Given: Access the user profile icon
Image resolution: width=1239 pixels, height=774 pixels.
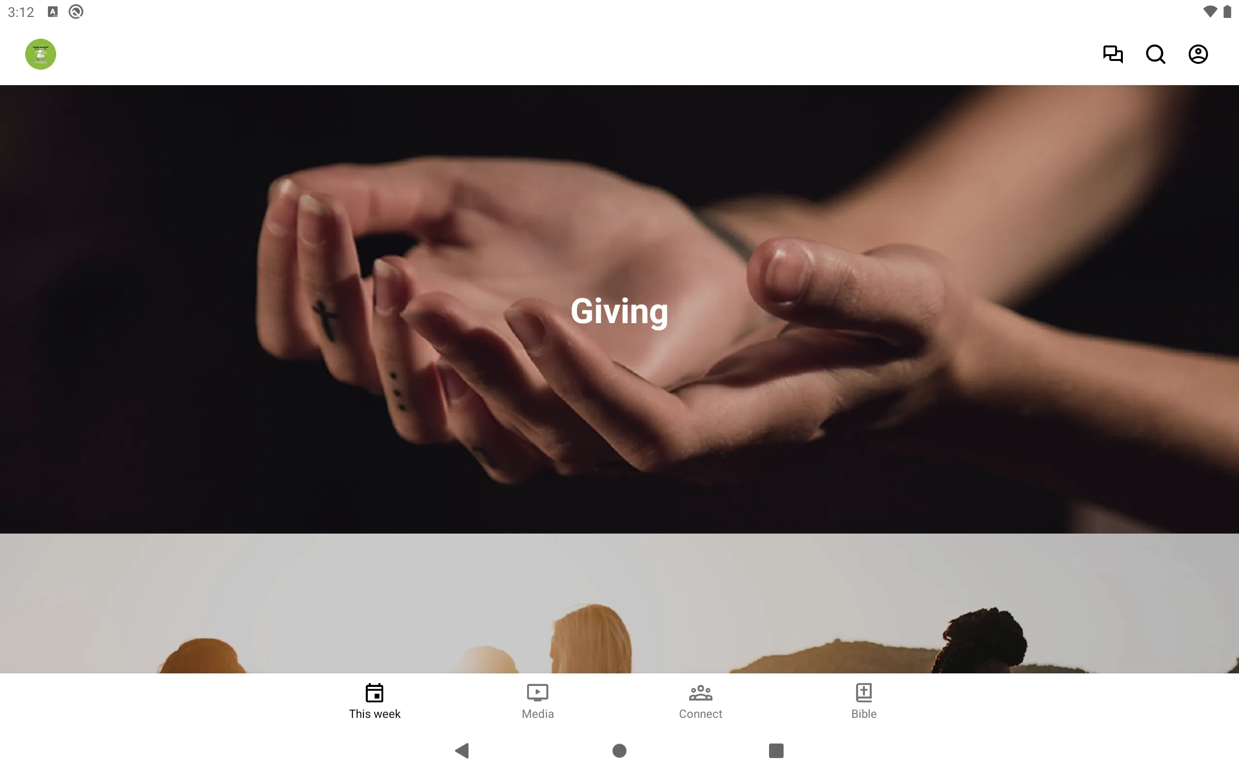Looking at the screenshot, I should [x=1199, y=54].
